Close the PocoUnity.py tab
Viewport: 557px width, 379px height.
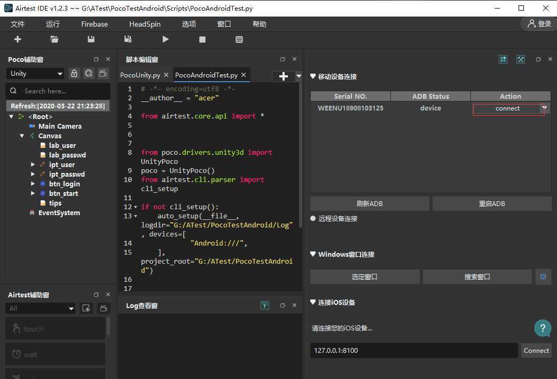click(166, 75)
